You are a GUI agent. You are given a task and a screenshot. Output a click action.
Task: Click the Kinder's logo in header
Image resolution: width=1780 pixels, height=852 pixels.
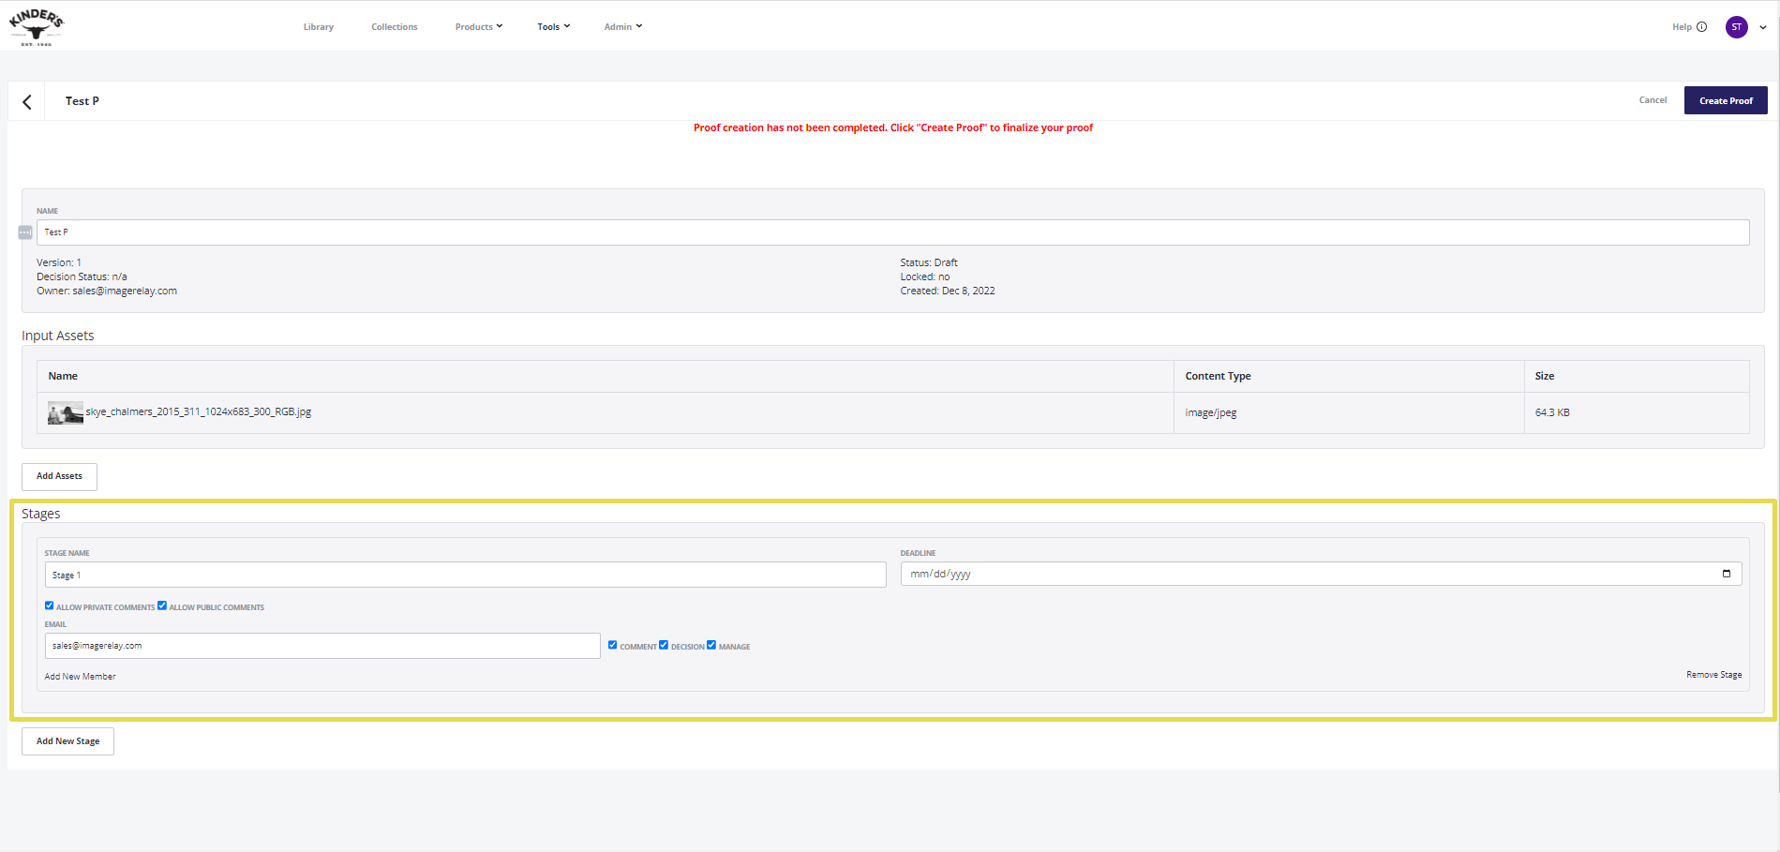(x=37, y=26)
